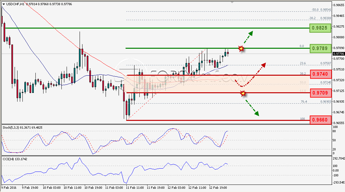Click the Stoch(5,3,3) 81.3671 69.4825 indicator label
The height and width of the screenshot is (192, 345).
(x=23, y=128)
